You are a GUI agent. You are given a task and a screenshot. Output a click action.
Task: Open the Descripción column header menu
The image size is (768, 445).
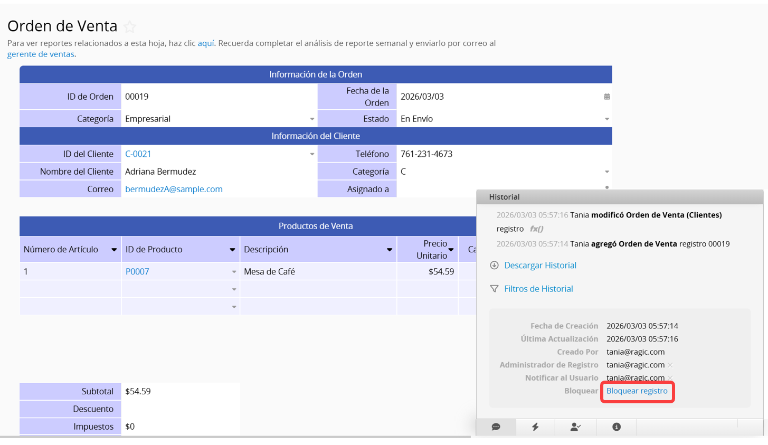[x=390, y=250]
